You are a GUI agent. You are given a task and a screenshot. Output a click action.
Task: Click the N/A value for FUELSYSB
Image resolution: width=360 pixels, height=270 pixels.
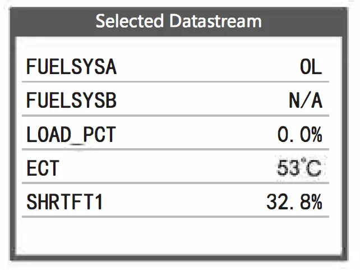click(x=306, y=101)
